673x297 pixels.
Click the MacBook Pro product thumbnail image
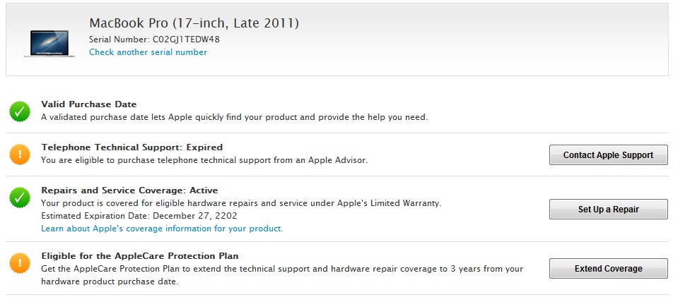[x=49, y=43]
